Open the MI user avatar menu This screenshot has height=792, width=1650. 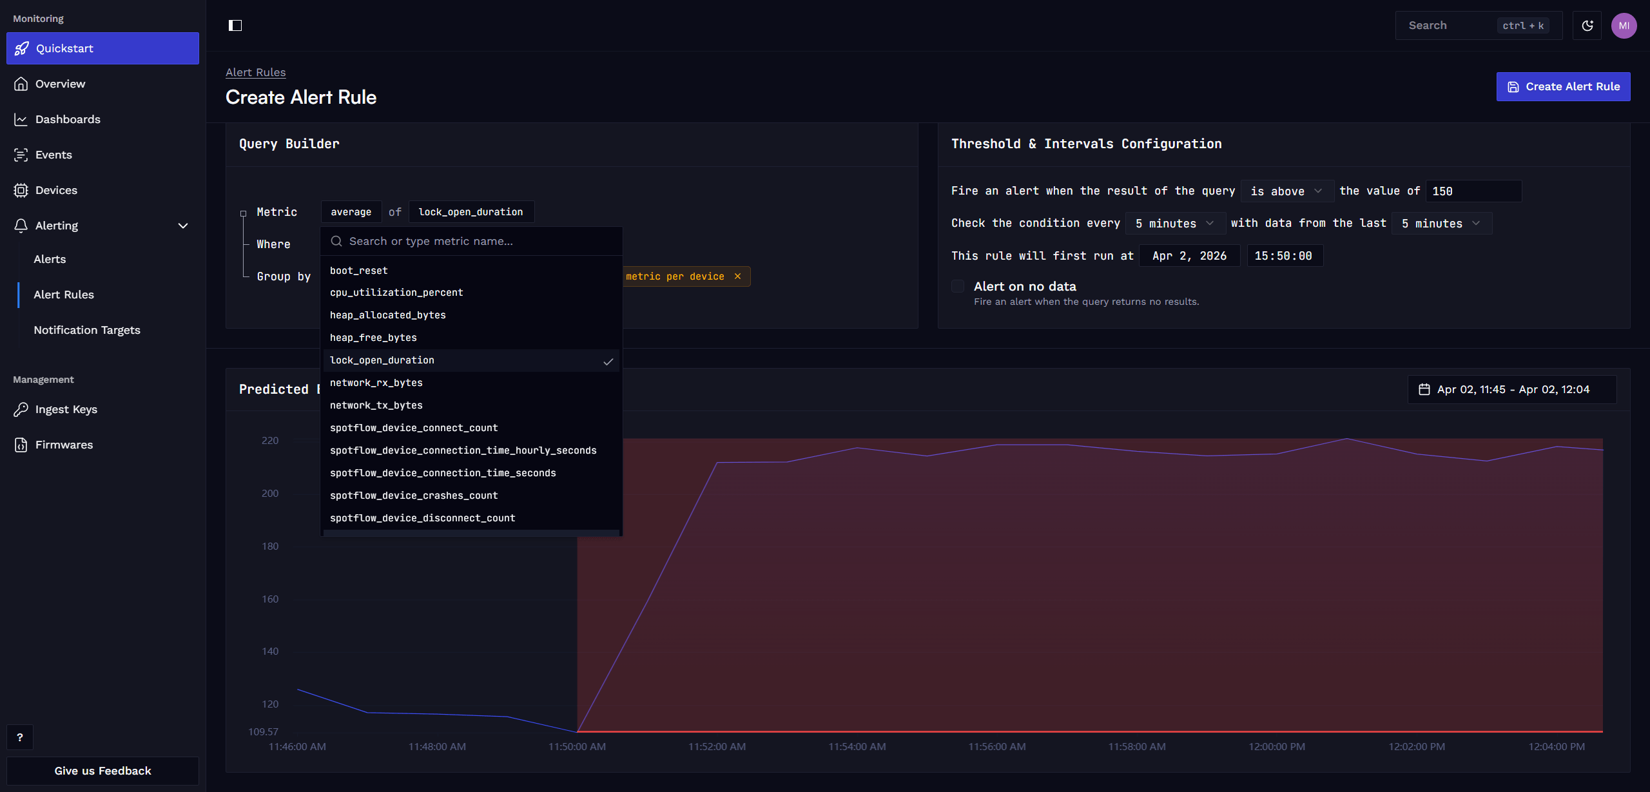[1624, 26]
